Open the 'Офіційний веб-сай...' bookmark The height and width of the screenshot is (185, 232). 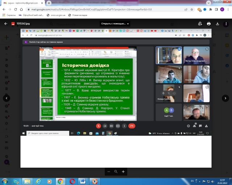tap(31, 15)
